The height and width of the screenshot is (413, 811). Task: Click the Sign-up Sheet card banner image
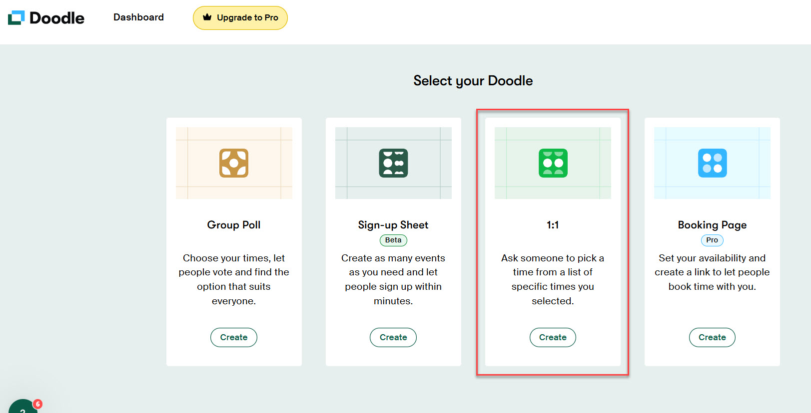click(393, 163)
